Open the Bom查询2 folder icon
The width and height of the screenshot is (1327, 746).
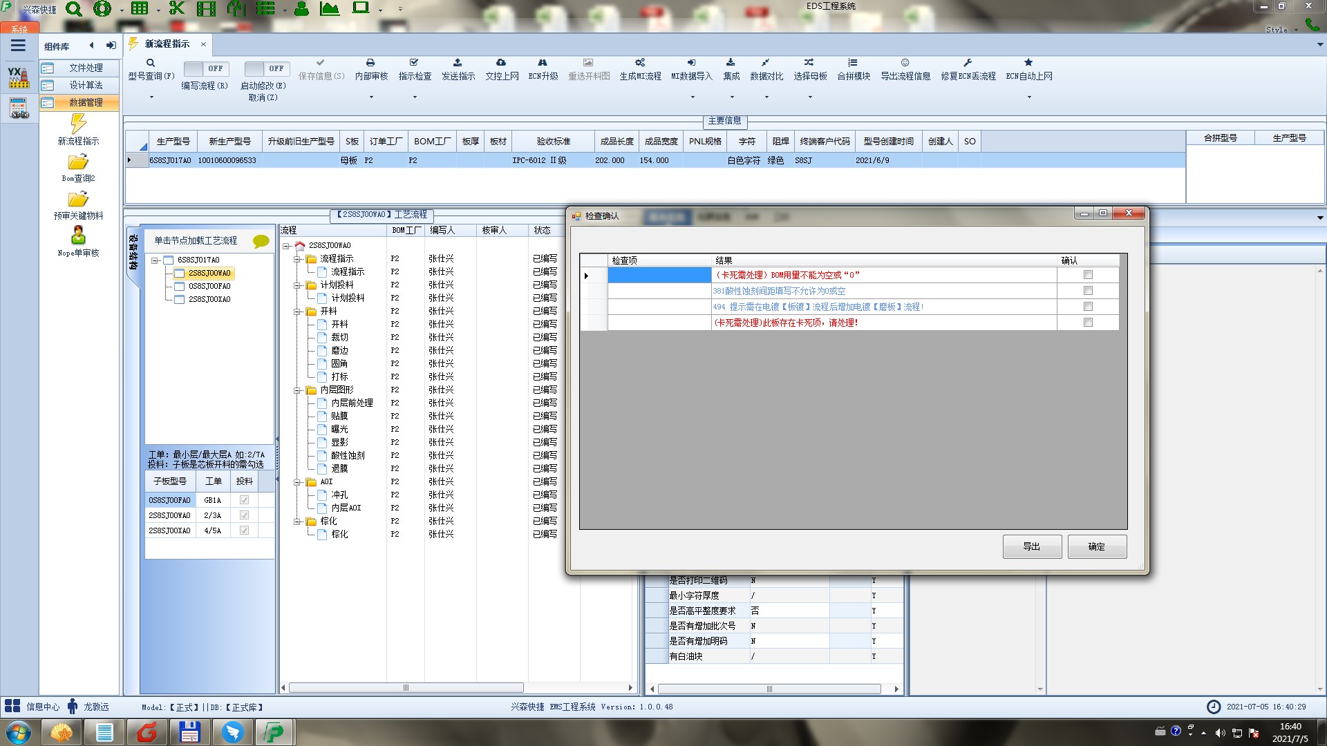pyautogui.click(x=78, y=162)
